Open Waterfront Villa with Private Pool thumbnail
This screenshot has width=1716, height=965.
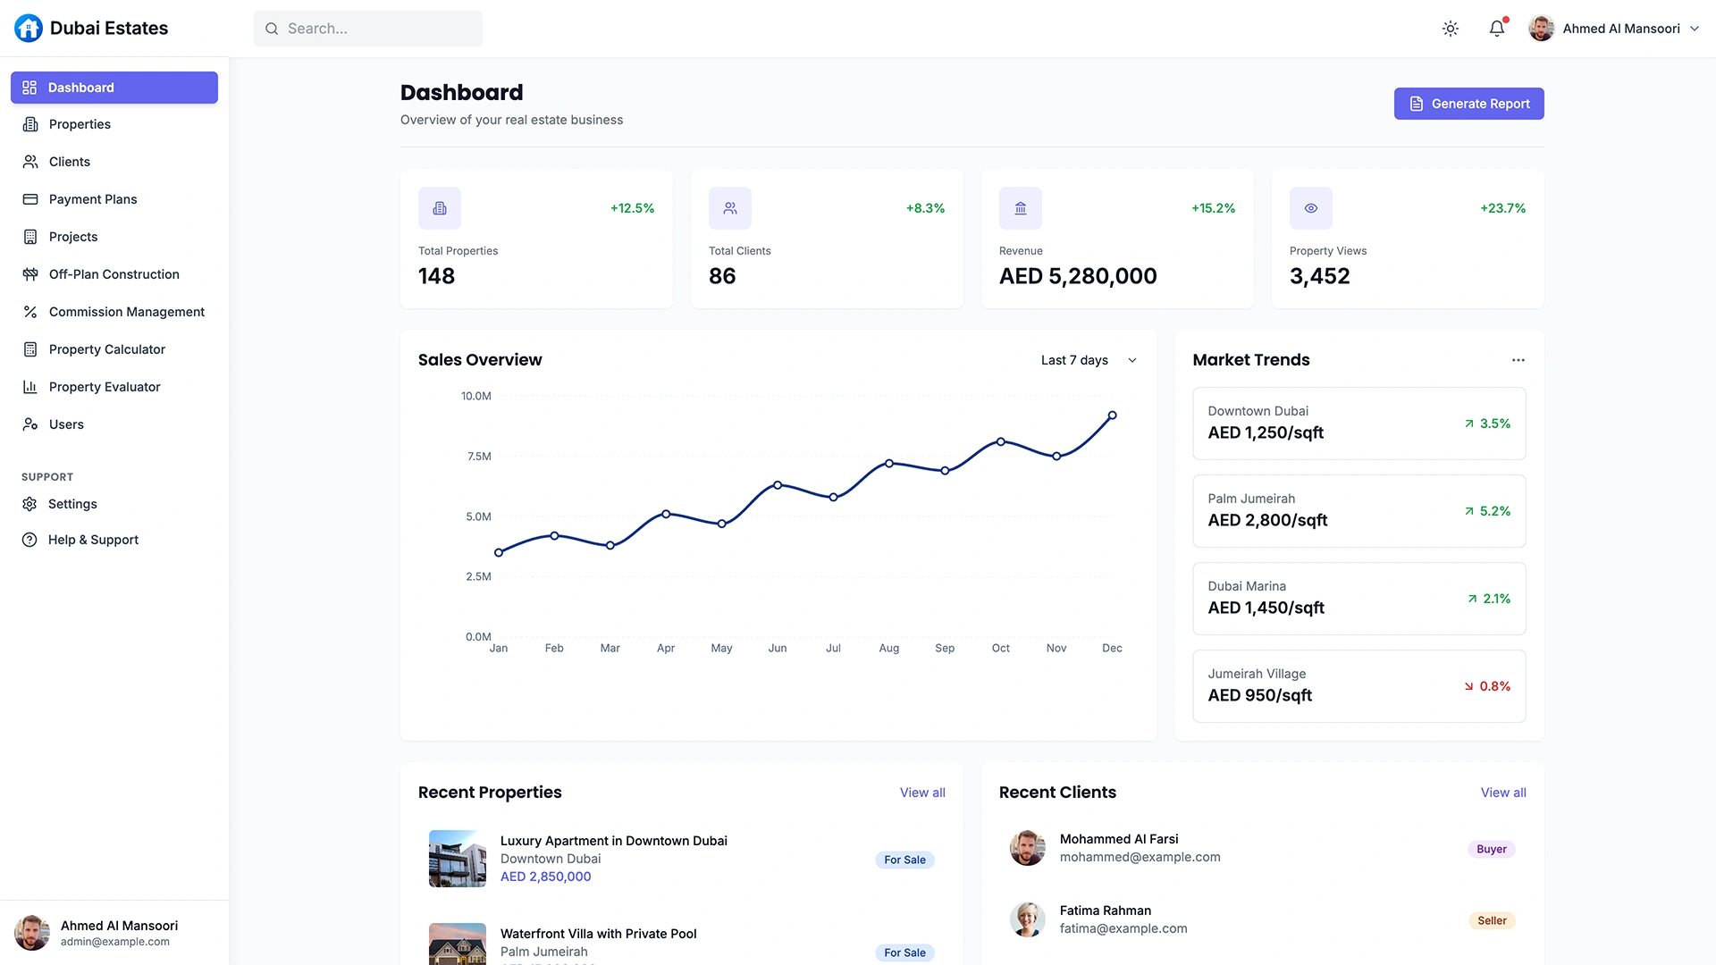458,944
